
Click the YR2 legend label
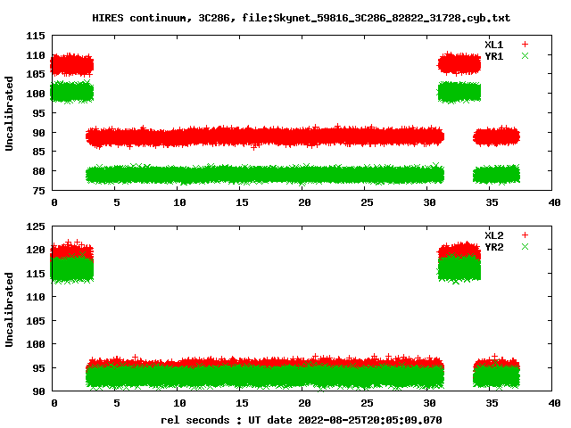[x=494, y=247]
